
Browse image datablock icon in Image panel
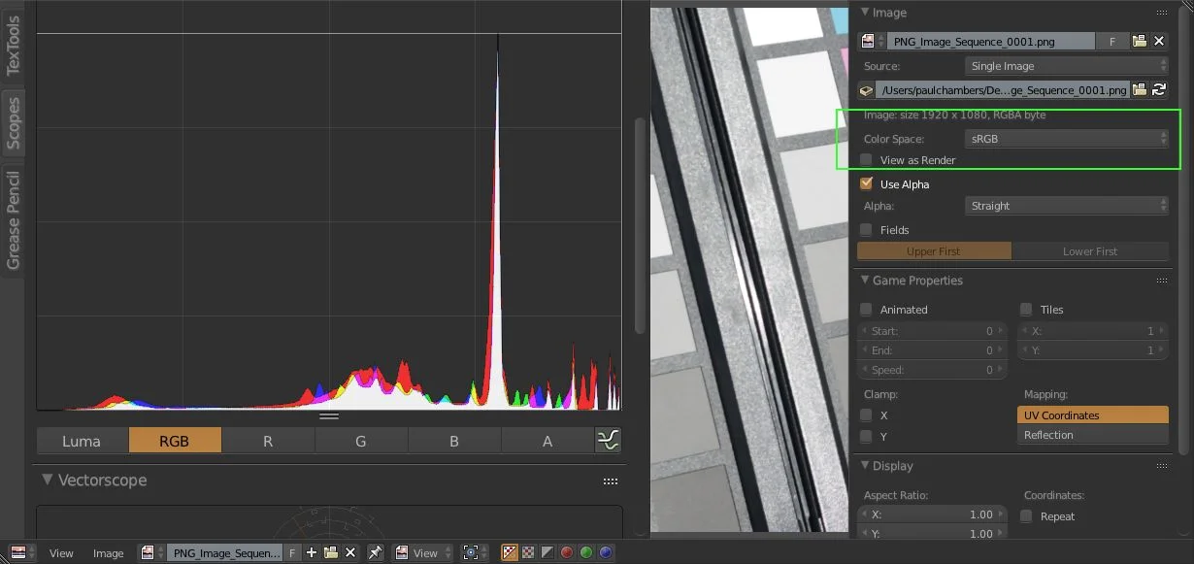pos(873,41)
